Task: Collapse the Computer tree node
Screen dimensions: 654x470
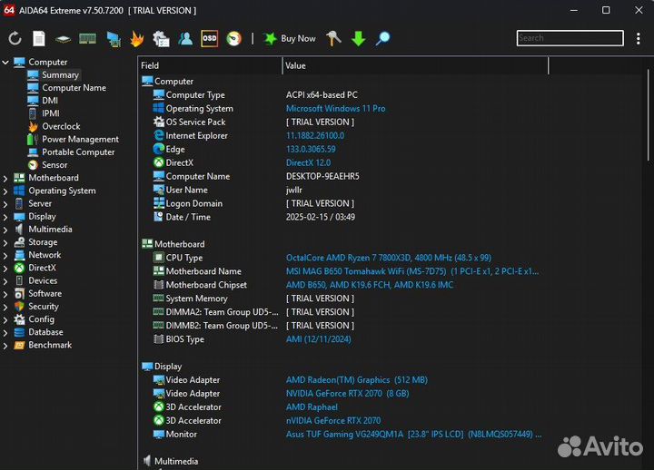Action: (5, 63)
